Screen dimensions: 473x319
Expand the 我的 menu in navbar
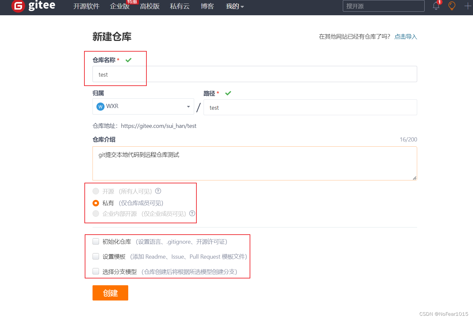[x=235, y=6]
